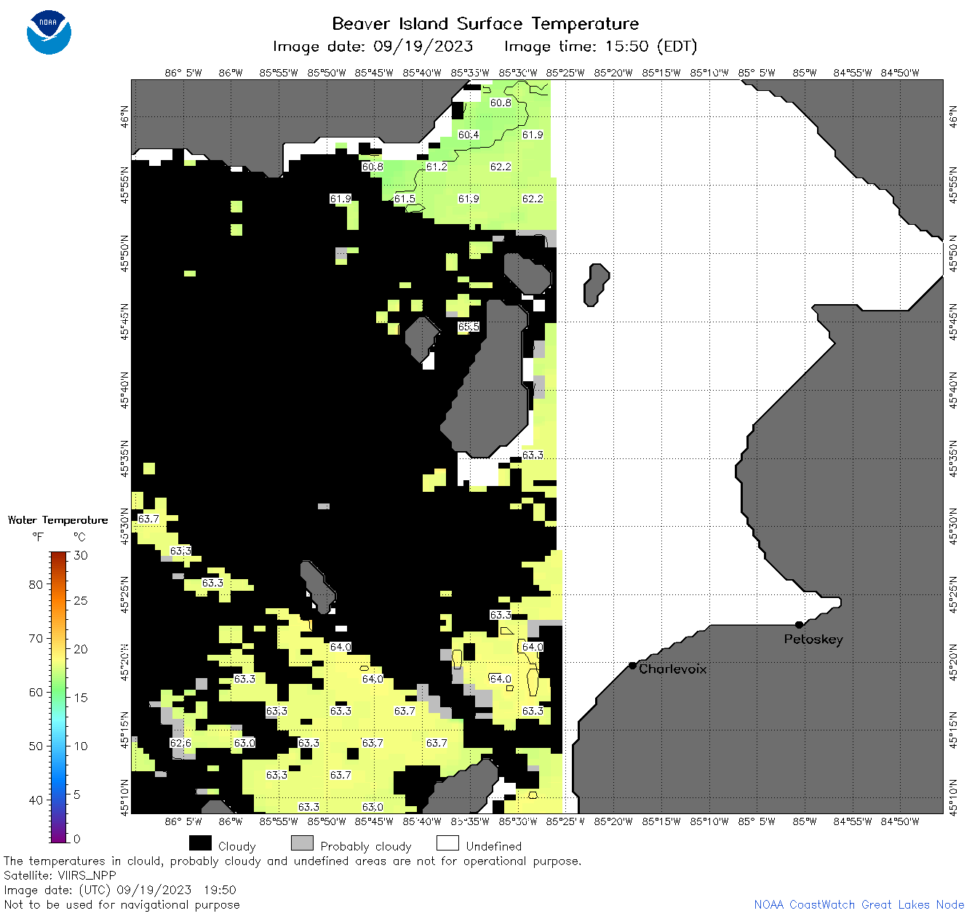Click the 62.6 temperature reading
This screenshot has width=972, height=916.
(180, 743)
